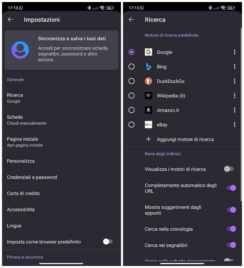Tap Sincronizza e salva i tuoi dati card
244x268 pixels.
62,50
